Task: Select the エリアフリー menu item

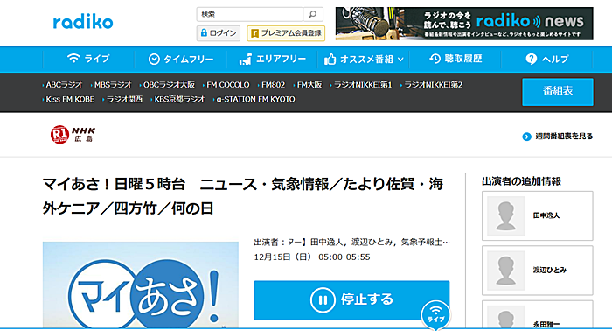Action: click(x=273, y=60)
